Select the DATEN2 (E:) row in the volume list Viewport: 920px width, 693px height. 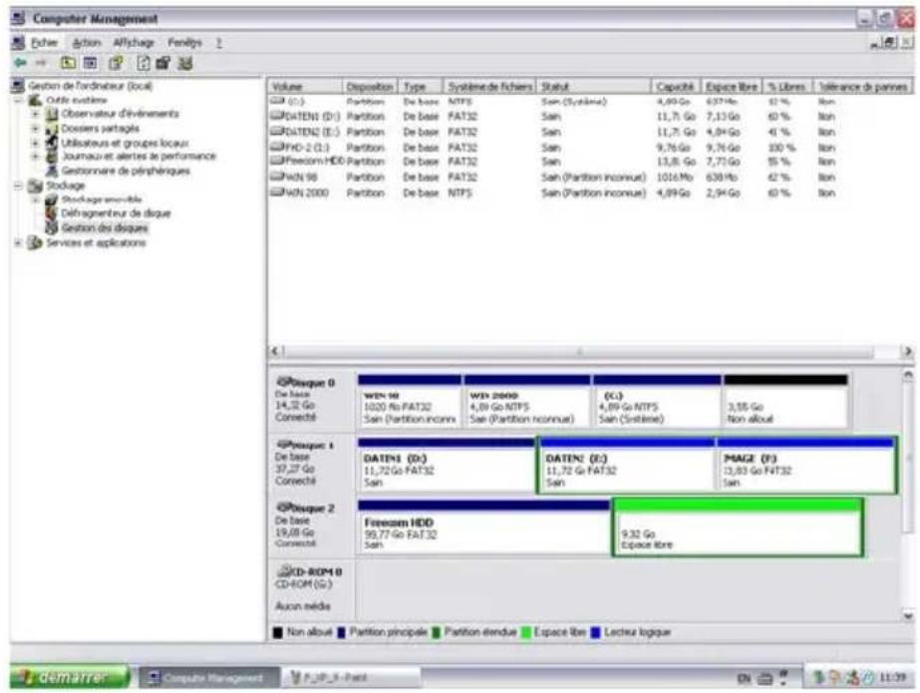pos(590,132)
